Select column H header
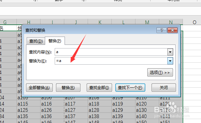Screen dimensions: 201x123 click(x=29, y=22)
